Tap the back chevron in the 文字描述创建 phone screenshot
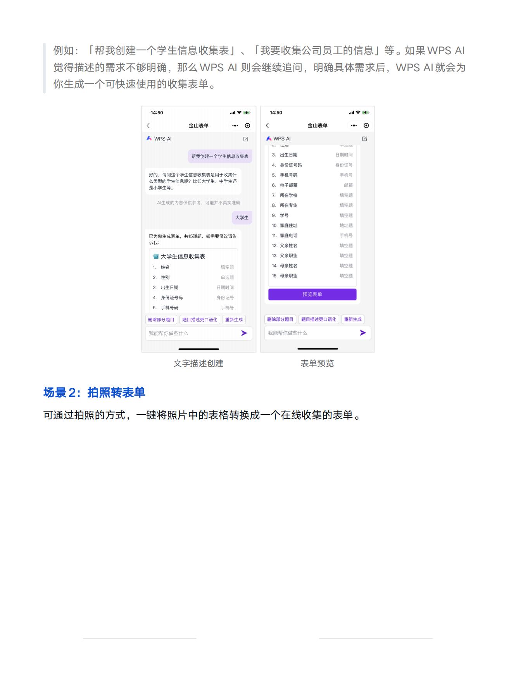 pyautogui.click(x=148, y=126)
